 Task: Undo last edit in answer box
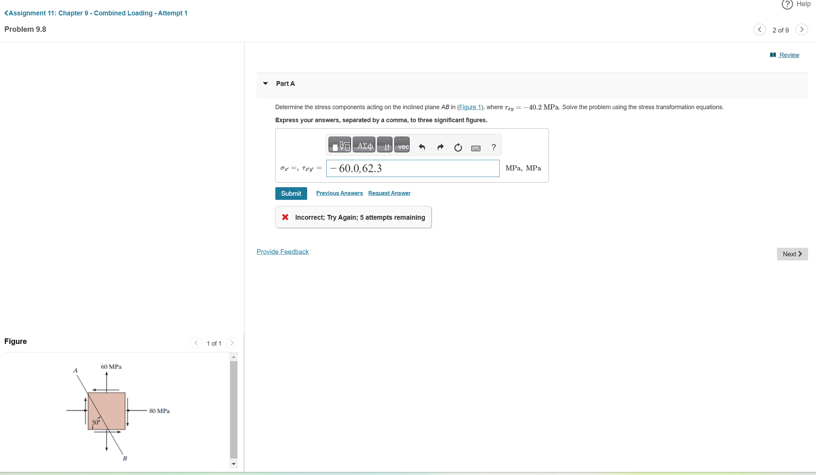coord(422,147)
